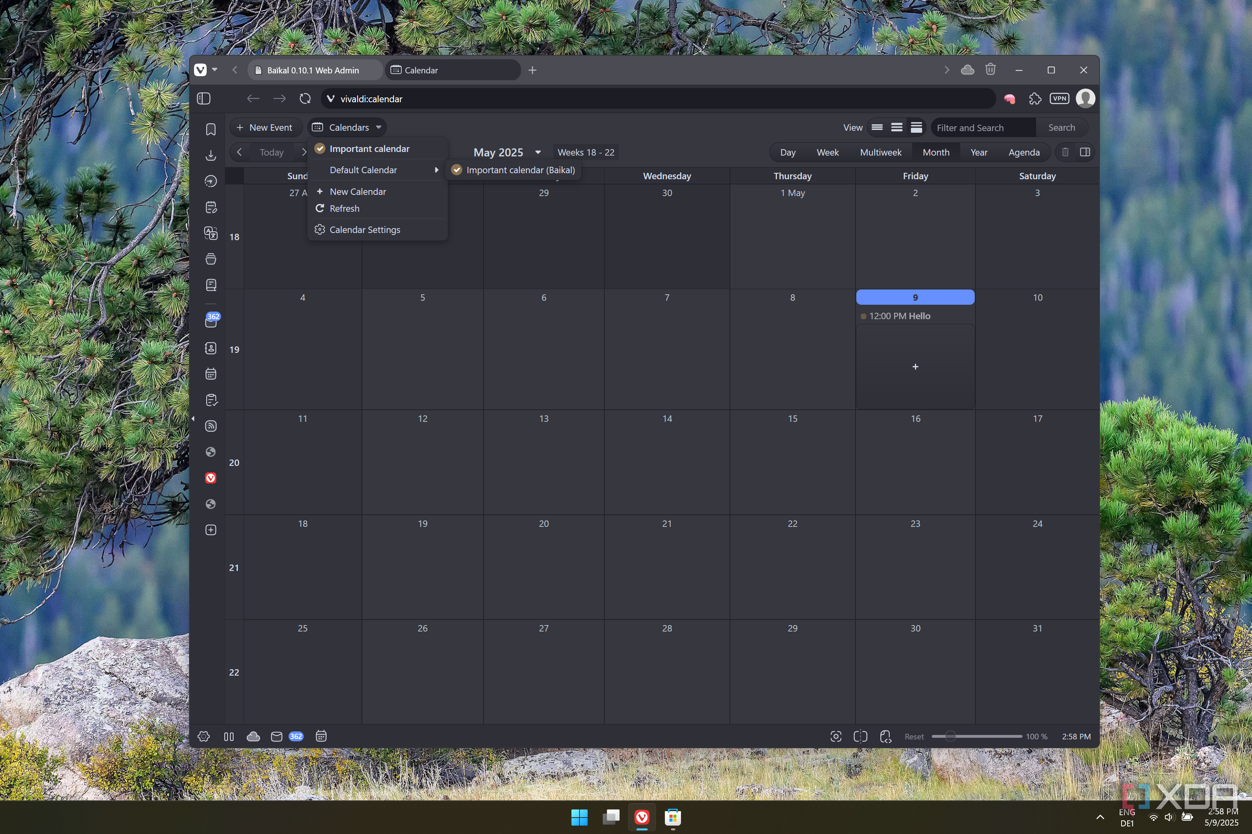Create a New Event
This screenshot has width=1252, height=834.
click(x=265, y=128)
